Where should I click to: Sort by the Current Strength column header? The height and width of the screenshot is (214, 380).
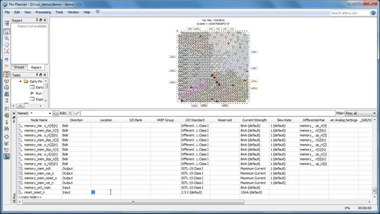[x=254, y=120]
